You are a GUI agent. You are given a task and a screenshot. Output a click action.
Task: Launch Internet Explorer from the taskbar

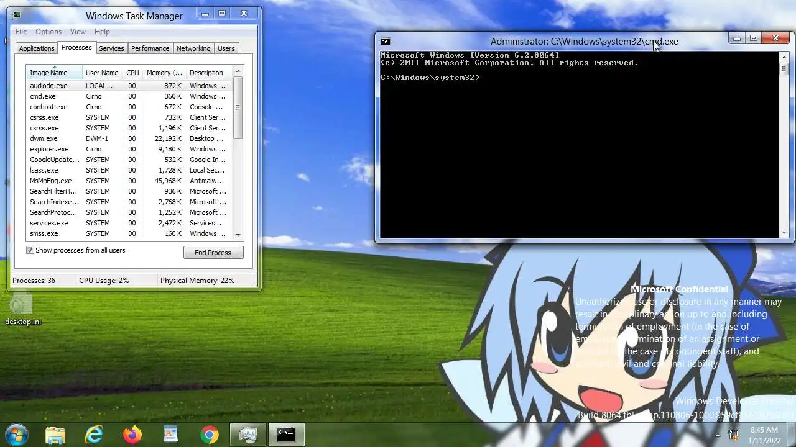click(94, 435)
